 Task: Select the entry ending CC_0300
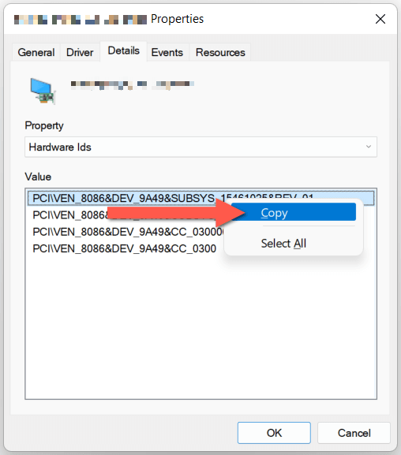click(x=125, y=248)
